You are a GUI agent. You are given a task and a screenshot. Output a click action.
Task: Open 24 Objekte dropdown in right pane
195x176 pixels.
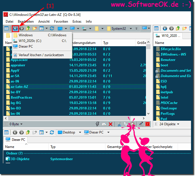pos(178,124)
